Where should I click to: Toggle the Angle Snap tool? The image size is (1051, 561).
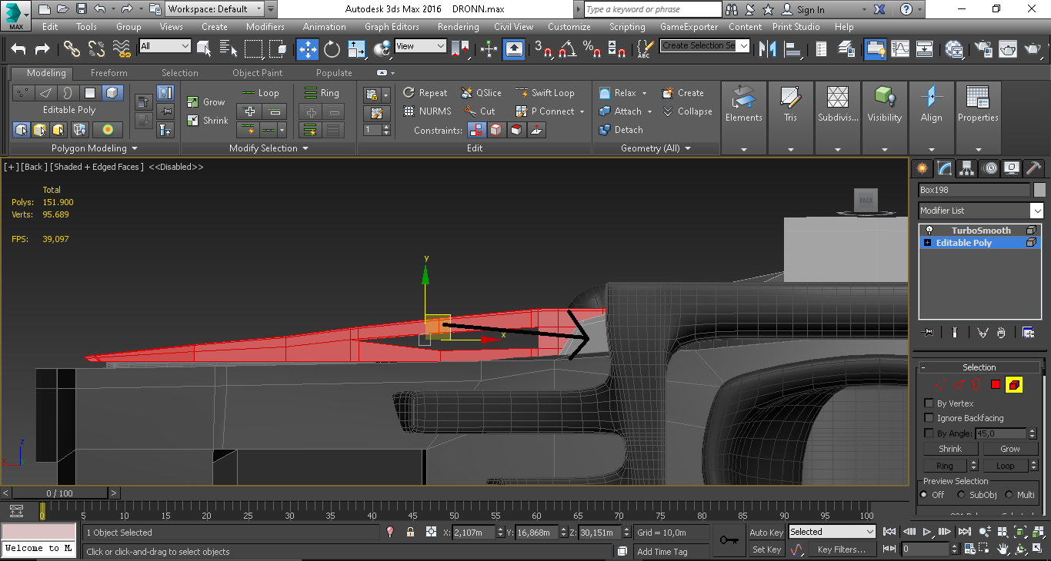click(x=568, y=49)
